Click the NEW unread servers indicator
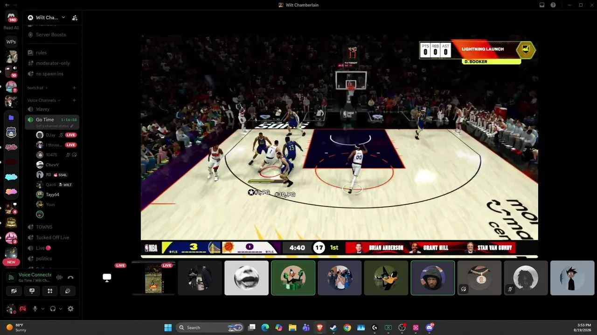The height and width of the screenshot is (335, 597). click(11, 262)
